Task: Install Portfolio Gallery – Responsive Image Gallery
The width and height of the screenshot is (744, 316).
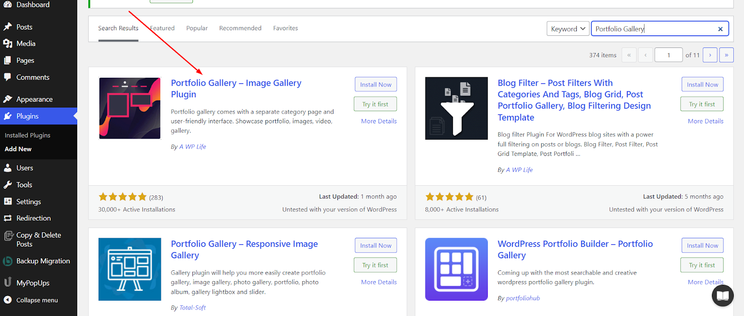Action: [376, 246]
